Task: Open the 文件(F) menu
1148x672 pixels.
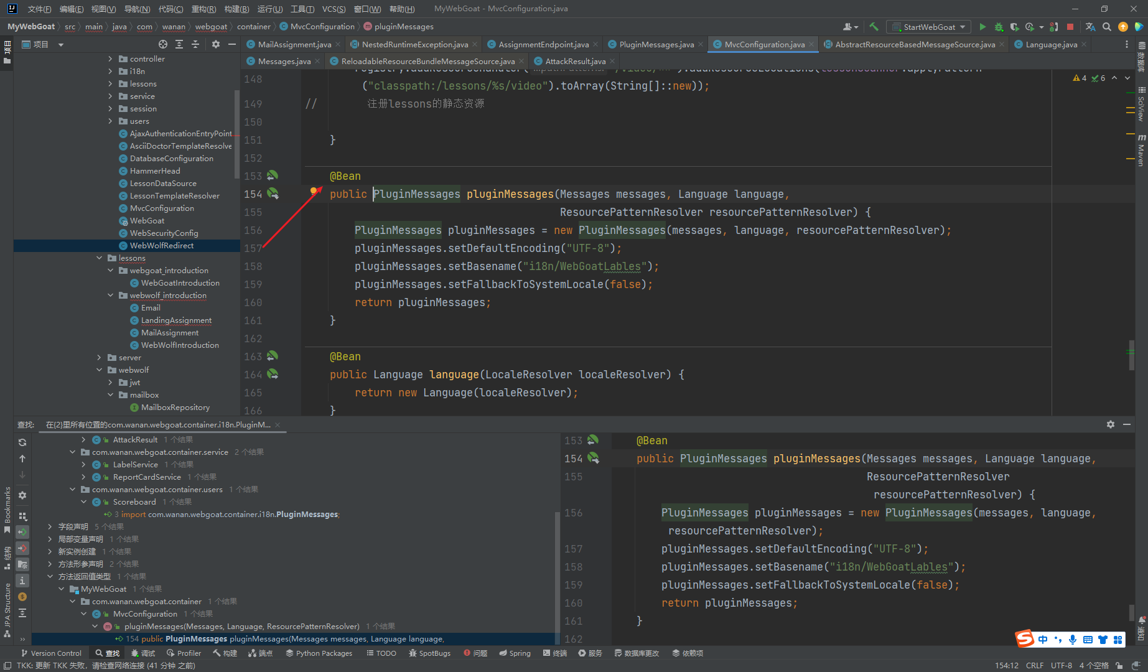Action: click(x=39, y=9)
